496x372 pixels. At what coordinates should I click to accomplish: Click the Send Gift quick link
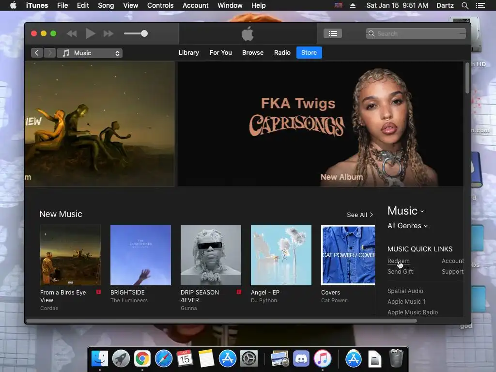(400, 271)
